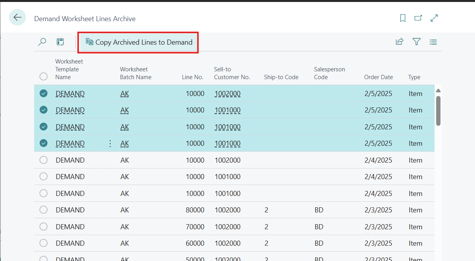Click the back arrow button
Screen dimensions: 475x261
[18, 18]
